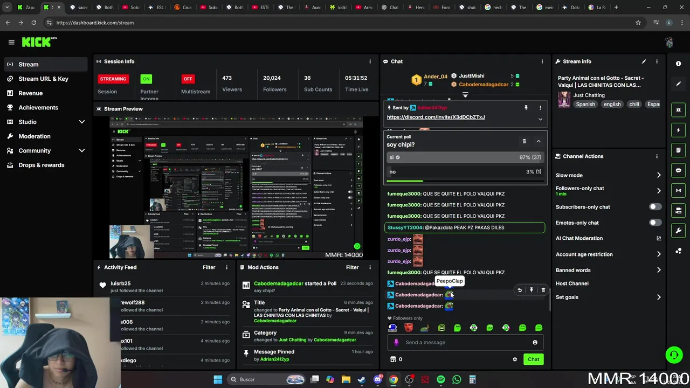The image size is (690, 388).
Task: Open chat settings gear icon
Action: coord(515,359)
